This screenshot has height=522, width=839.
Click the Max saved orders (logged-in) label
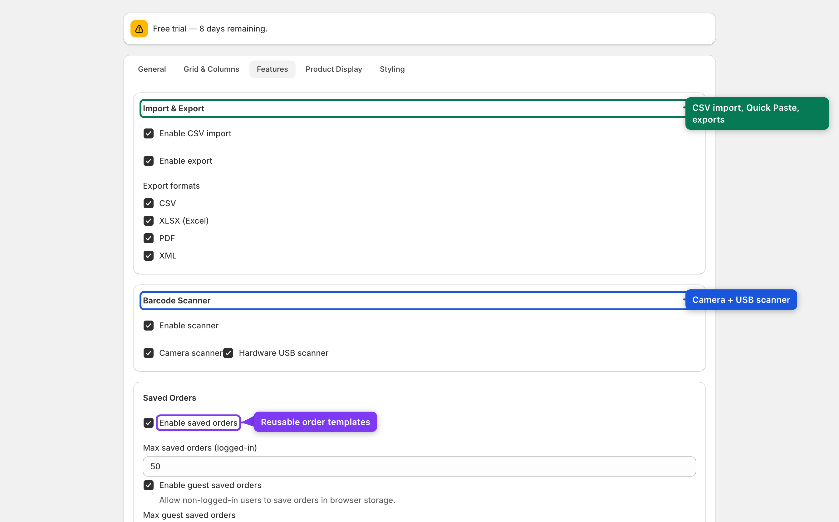coord(200,448)
